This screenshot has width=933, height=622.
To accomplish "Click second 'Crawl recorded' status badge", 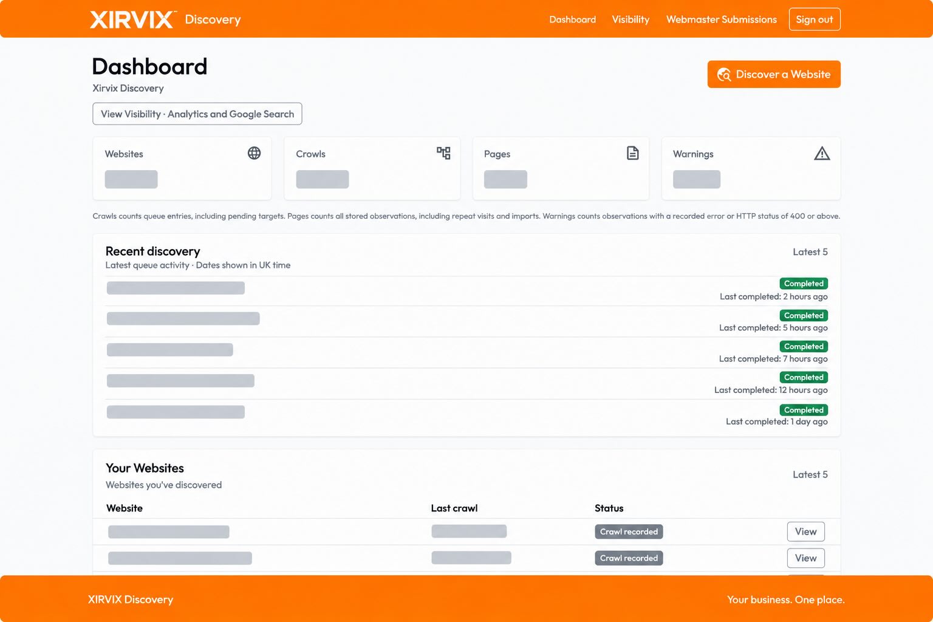I will tap(629, 558).
